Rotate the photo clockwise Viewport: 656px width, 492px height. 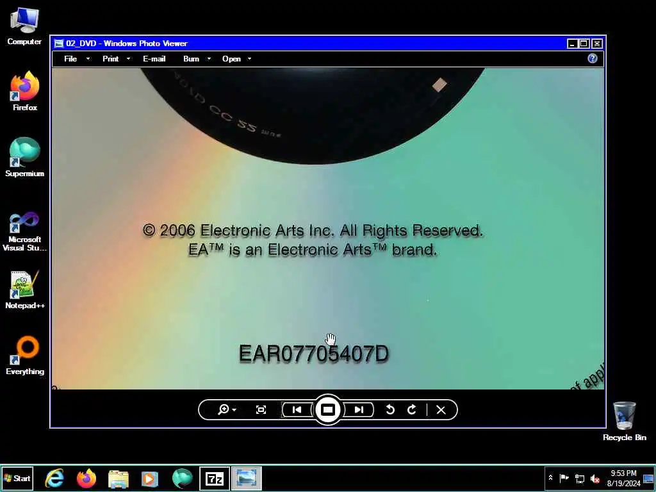pos(412,410)
